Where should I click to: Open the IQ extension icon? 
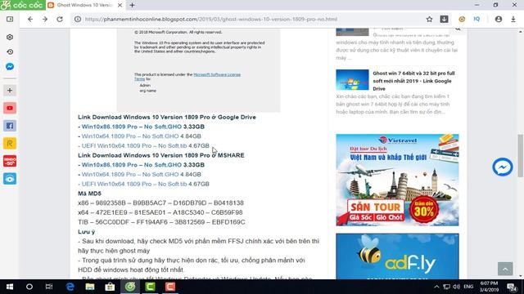(477, 20)
